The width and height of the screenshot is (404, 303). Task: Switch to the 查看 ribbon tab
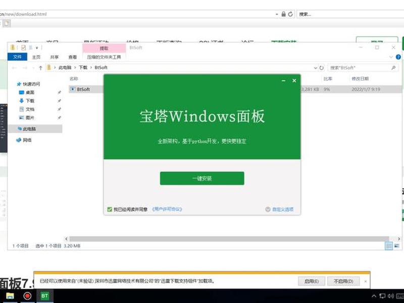(x=72, y=57)
